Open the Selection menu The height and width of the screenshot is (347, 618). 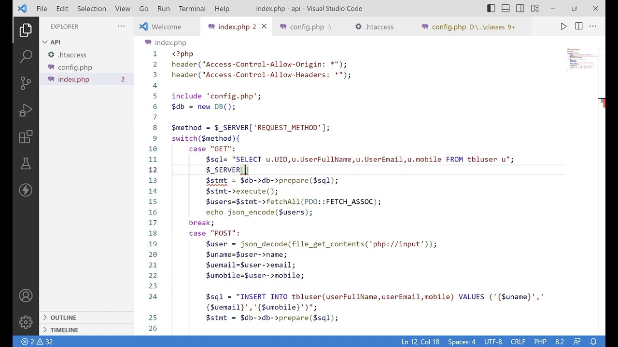point(91,8)
